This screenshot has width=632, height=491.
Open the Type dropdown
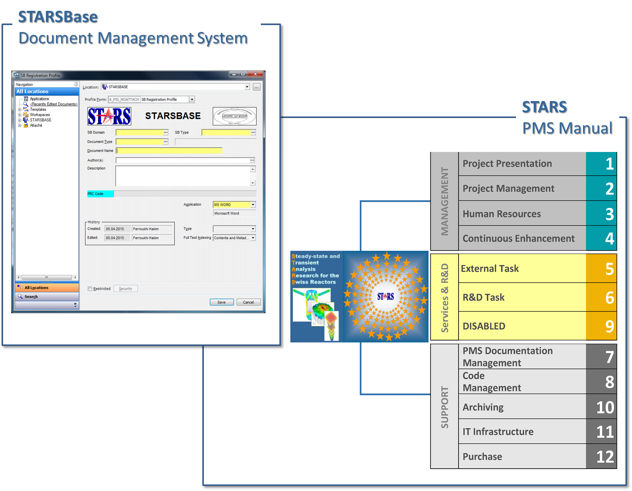coord(253,229)
